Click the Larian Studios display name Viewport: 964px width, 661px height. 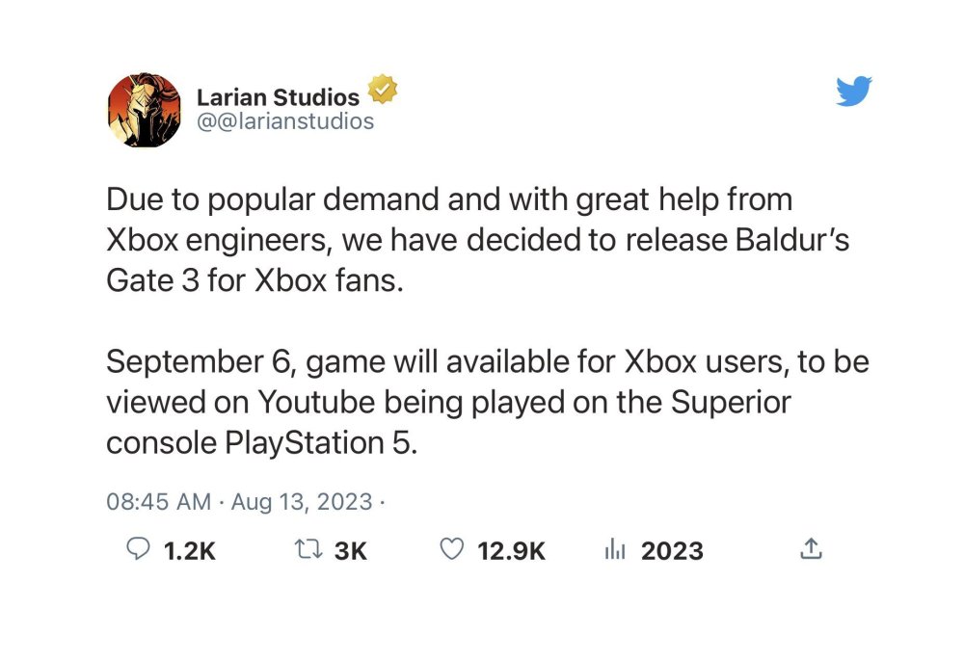point(278,96)
